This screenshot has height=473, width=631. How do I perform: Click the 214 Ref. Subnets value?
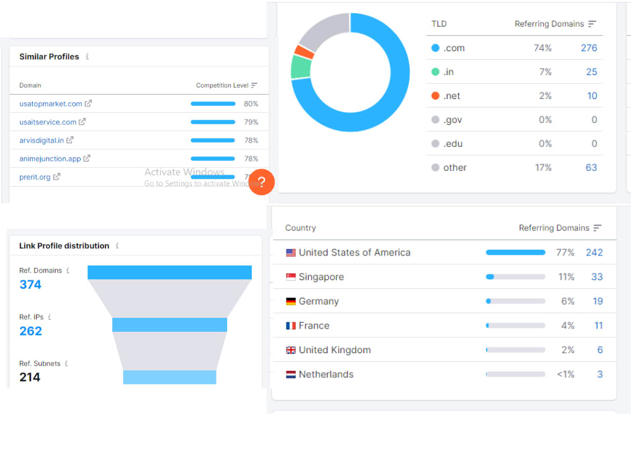[30, 377]
